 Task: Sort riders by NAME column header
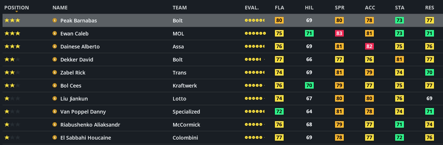click(x=60, y=8)
